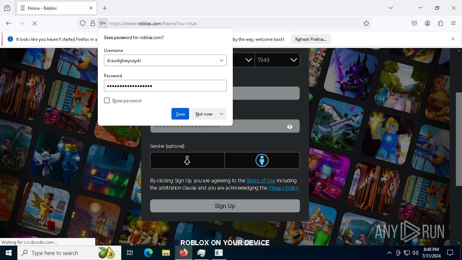Open Firefox recent browsing view icon
Image resolution: width=462 pixels, height=260 pixels.
[x=7, y=8]
